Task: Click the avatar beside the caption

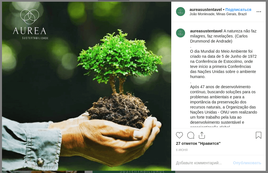Action: pyautogui.click(x=181, y=33)
